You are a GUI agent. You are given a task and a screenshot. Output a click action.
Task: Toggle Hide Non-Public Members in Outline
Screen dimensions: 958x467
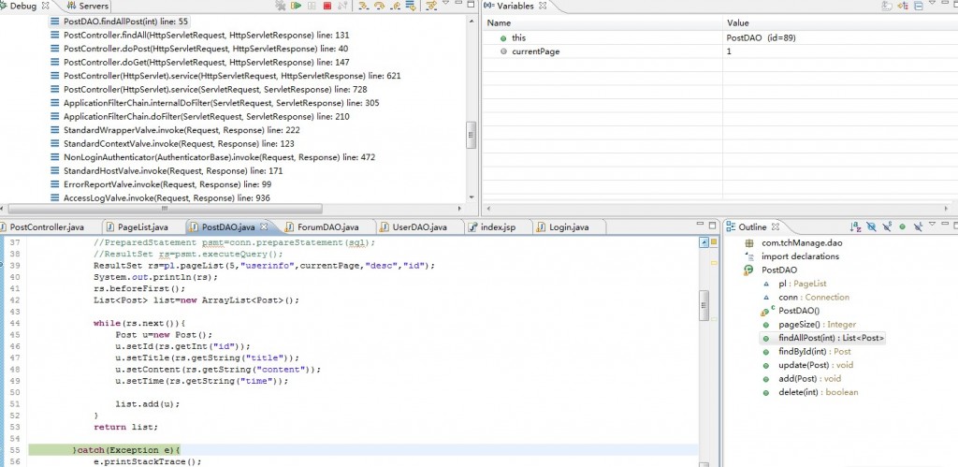[x=902, y=226]
